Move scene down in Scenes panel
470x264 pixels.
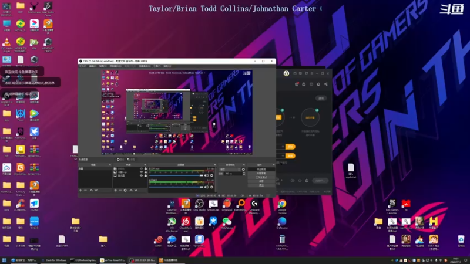click(x=96, y=190)
